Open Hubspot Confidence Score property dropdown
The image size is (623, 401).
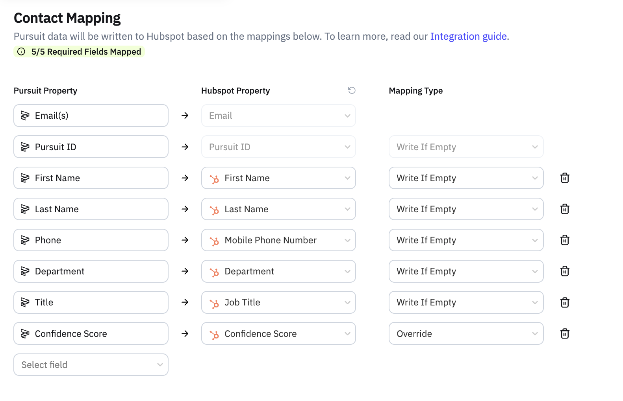(x=278, y=334)
